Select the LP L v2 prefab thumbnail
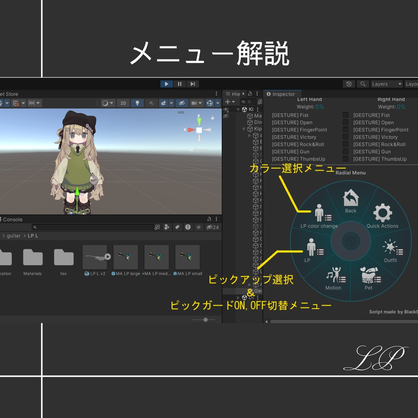The height and width of the screenshot is (418, 418). pos(96,257)
